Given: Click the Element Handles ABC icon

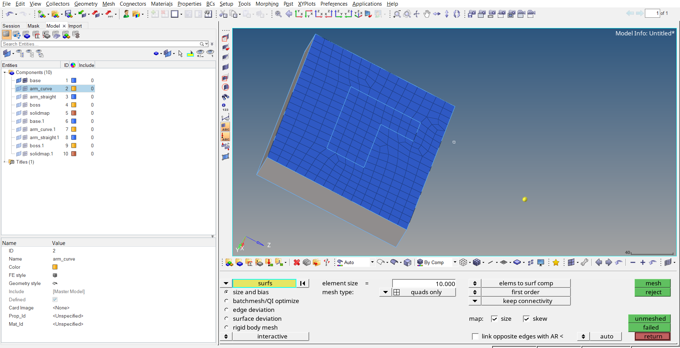Looking at the screenshot, I should pos(225,127).
